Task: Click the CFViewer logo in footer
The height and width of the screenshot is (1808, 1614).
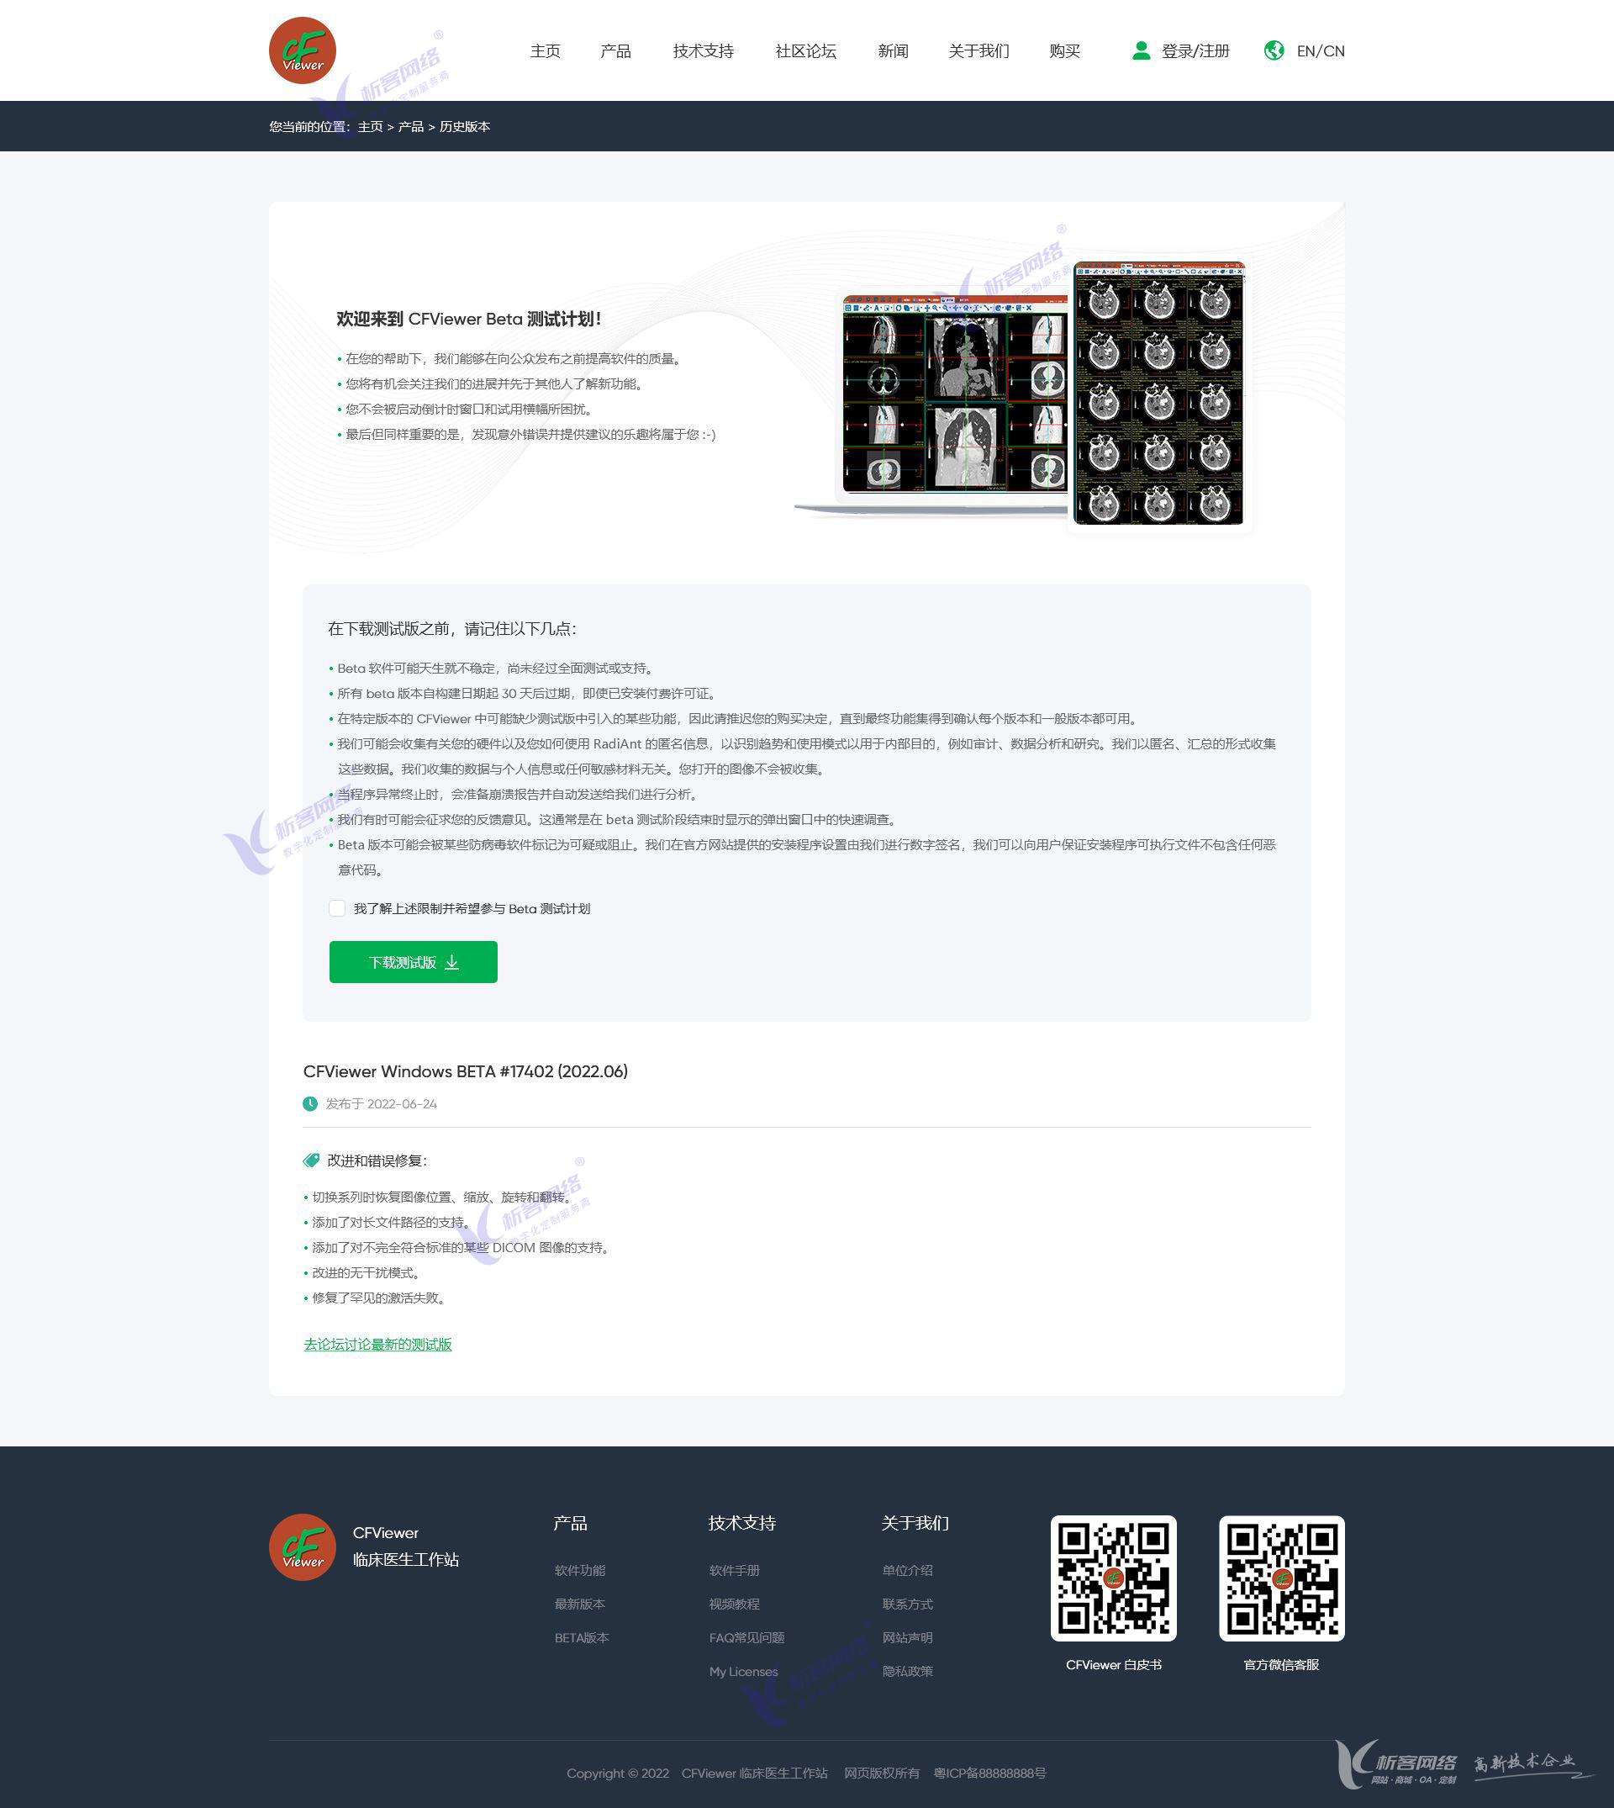Action: (303, 1547)
